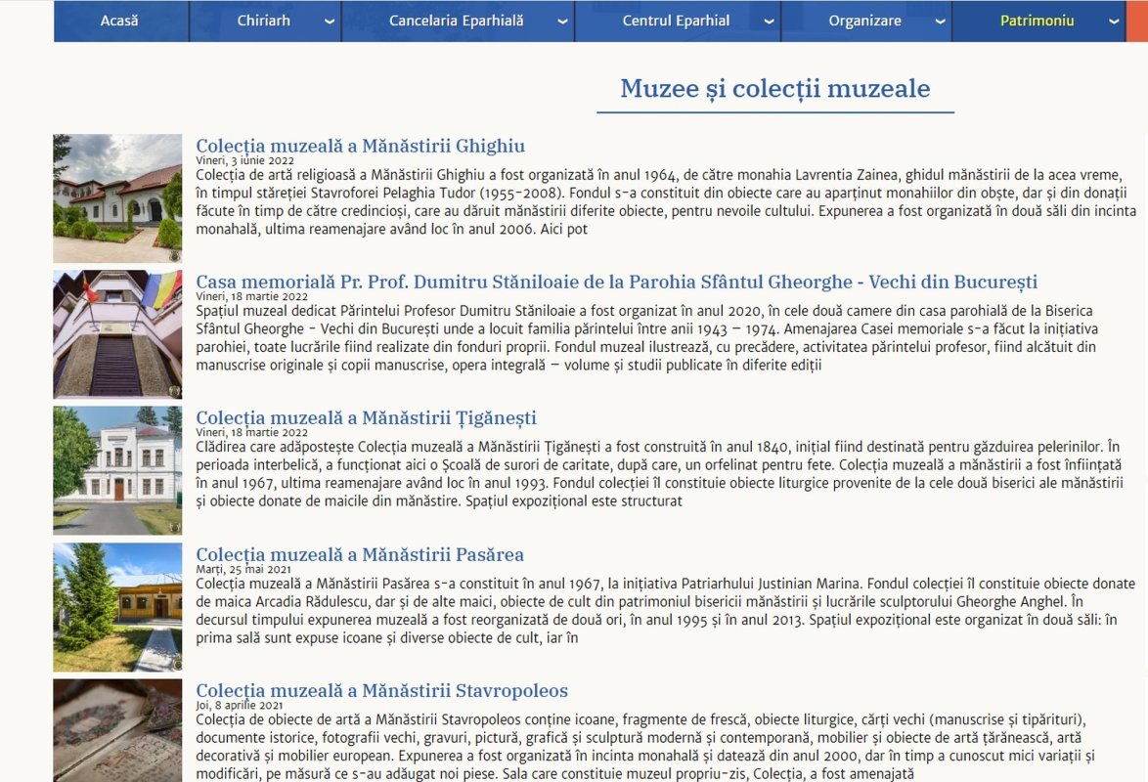Viewport: 1148px width, 782px height.
Task: Expand the Chiriarh dropdown chevron
Action: click(330, 22)
